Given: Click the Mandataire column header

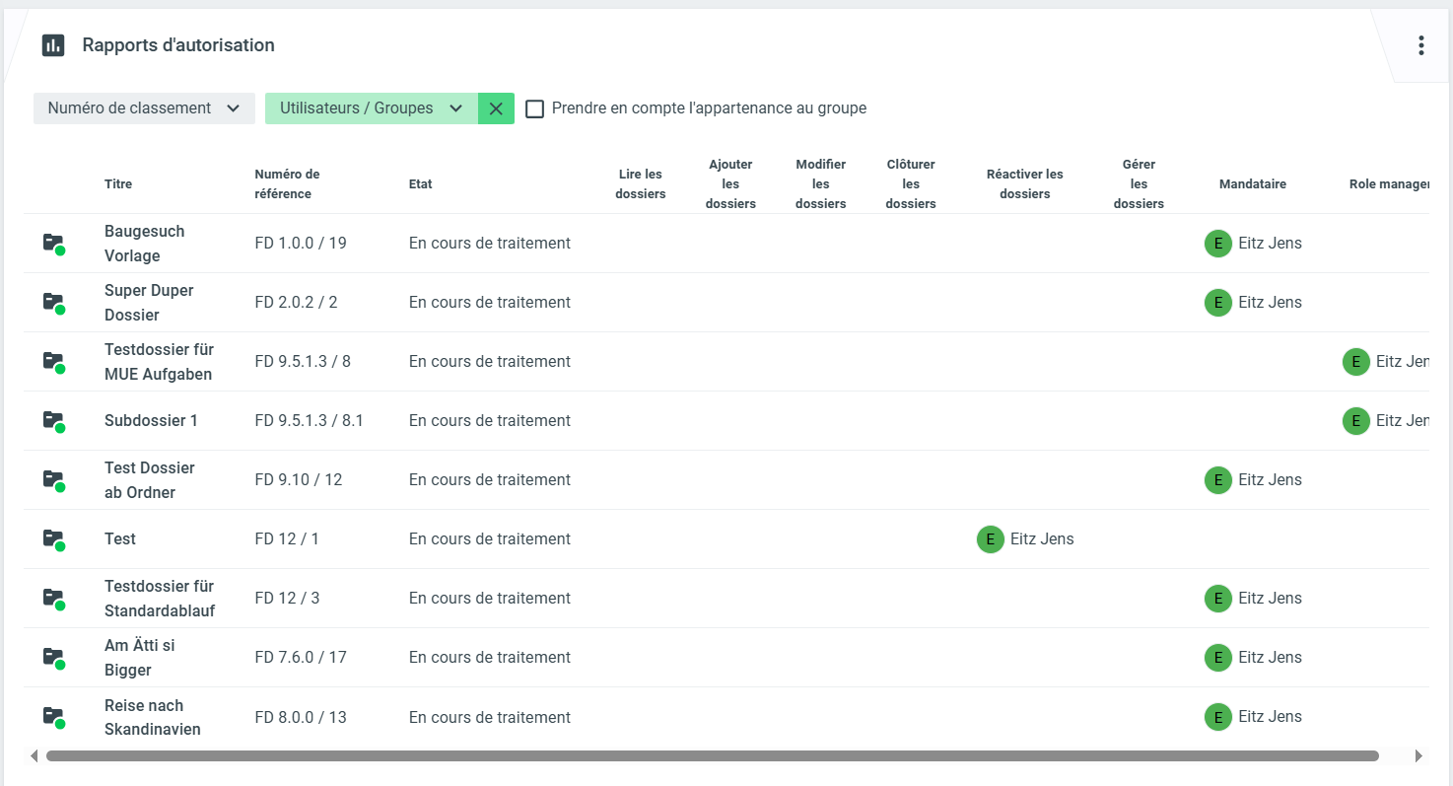Looking at the screenshot, I should pos(1252,183).
